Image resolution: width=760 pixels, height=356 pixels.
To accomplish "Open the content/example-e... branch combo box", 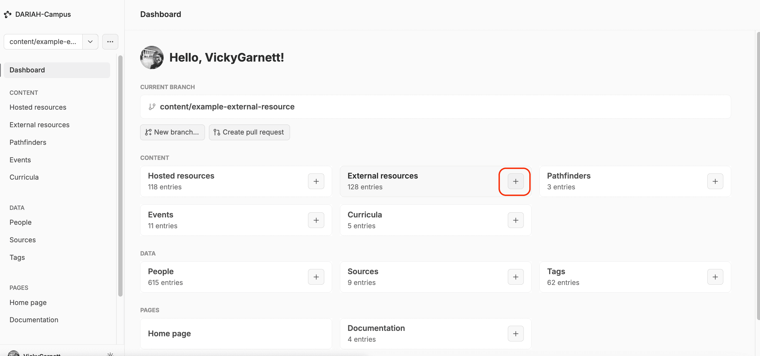I will click(x=43, y=42).
